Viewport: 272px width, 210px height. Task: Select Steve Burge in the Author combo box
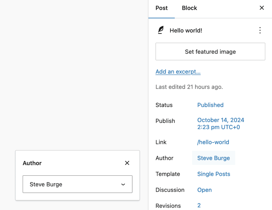pyautogui.click(x=77, y=184)
